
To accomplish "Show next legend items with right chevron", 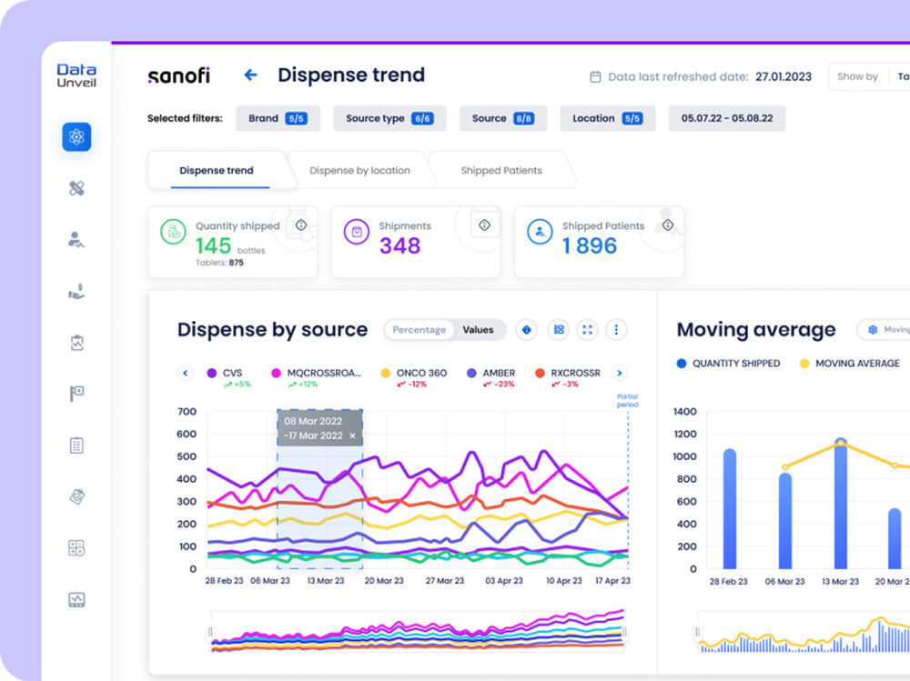I will pyautogui.click(x=619, y=373).
